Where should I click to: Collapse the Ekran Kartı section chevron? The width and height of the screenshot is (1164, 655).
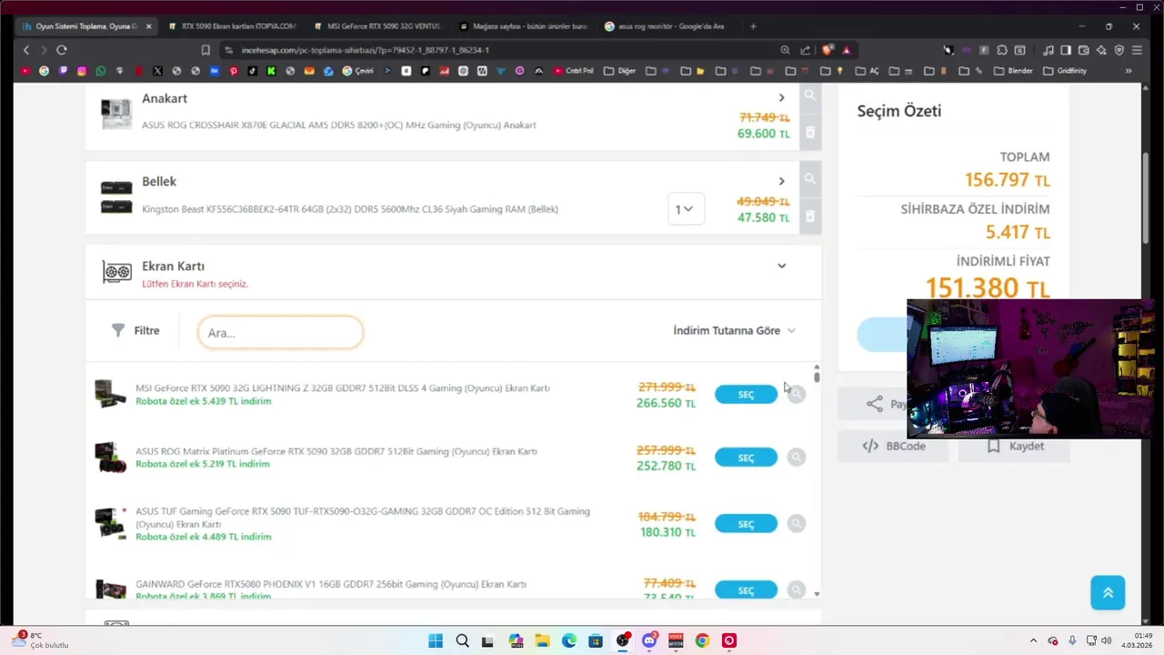click(x=782, y=266)
